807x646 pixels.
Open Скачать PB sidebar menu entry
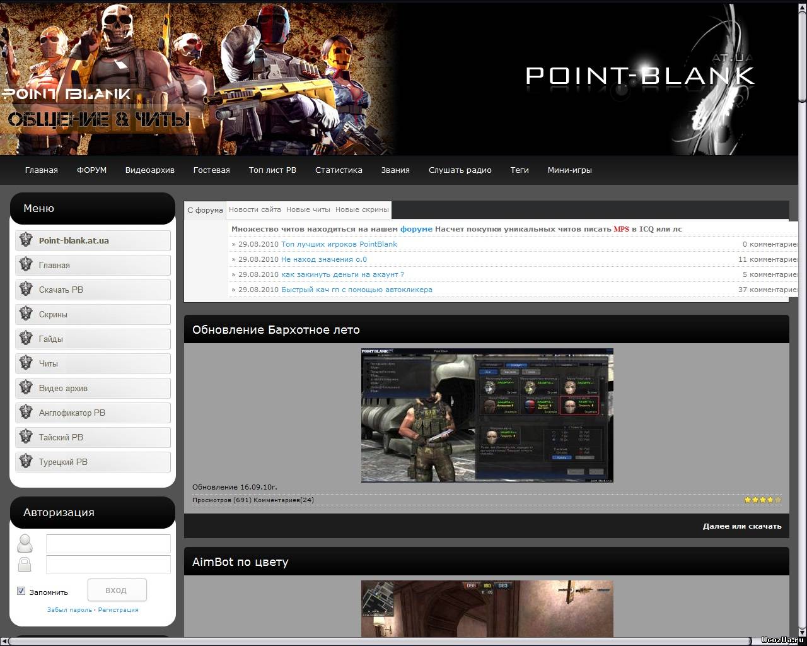point(93,290)
